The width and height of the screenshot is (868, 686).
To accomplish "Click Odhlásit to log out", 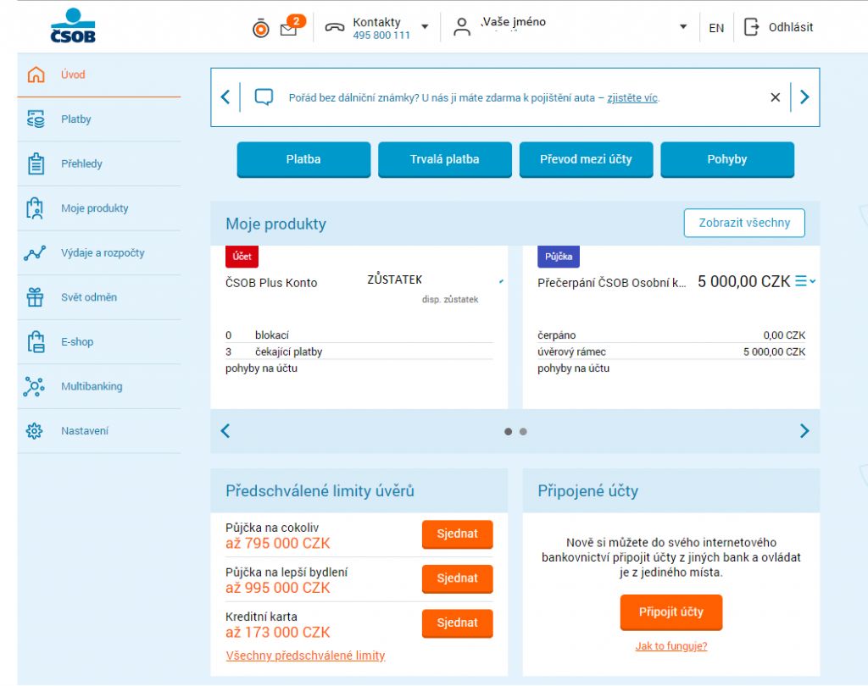I will (x=791, y=27).
